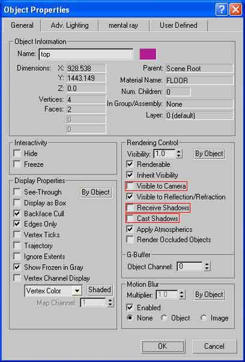Click the Motion Blur Multiplier spinner

tap(182, 295)
